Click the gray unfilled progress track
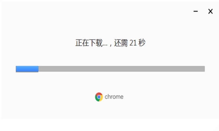Screen dimensions: 219x131 click(x=122, y=69)
